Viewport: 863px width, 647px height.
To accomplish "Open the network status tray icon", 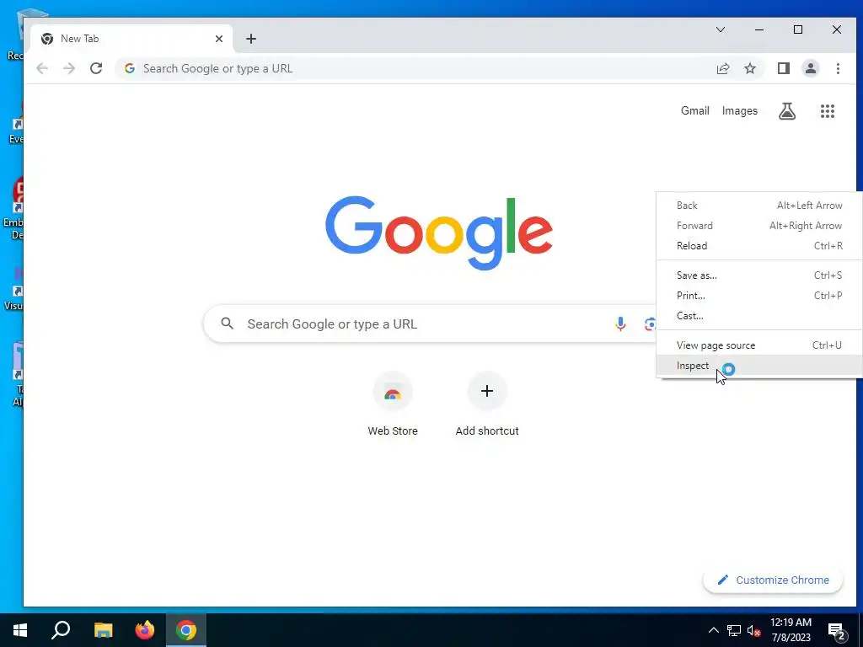I will (x=734, y=630).
